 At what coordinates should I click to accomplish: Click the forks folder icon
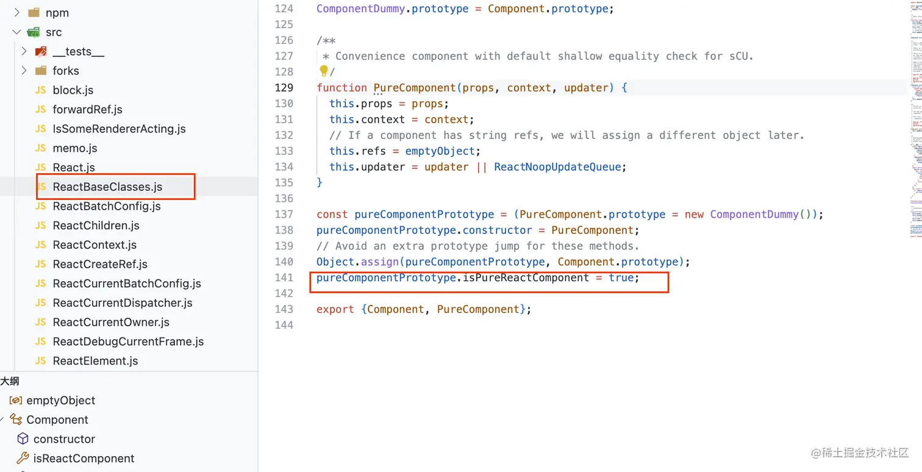(41, 71)
